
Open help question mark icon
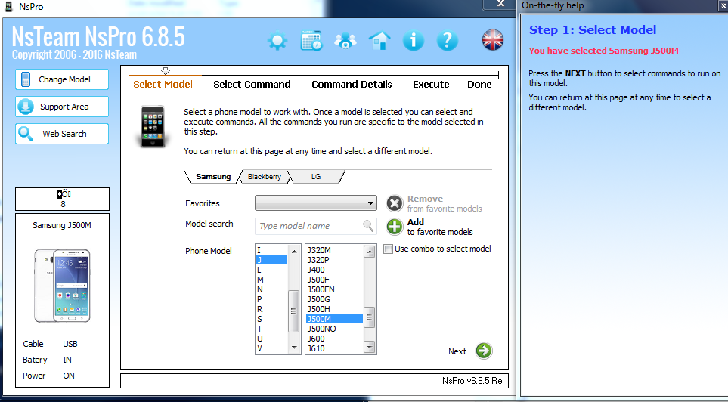[448, 41]
